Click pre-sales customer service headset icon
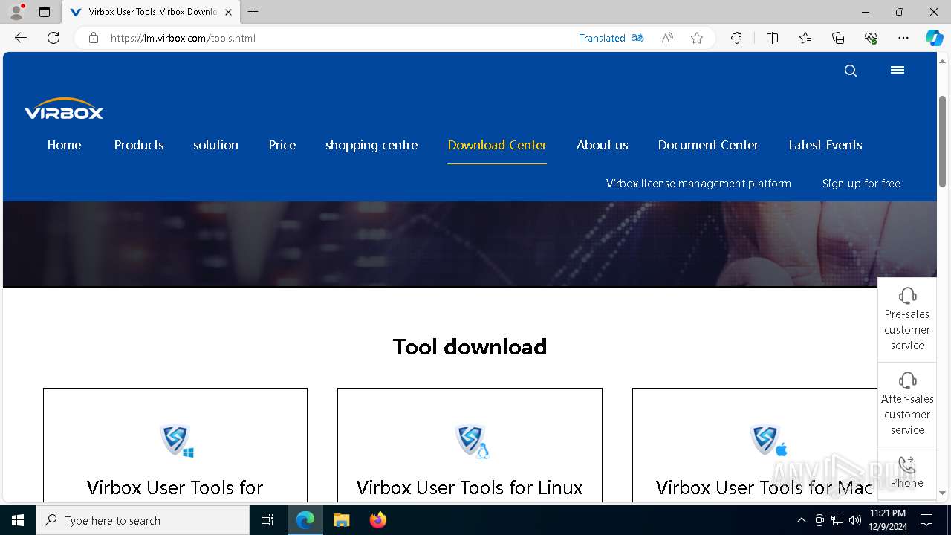This screenshot has height=535, width=951. coord(907,296)
